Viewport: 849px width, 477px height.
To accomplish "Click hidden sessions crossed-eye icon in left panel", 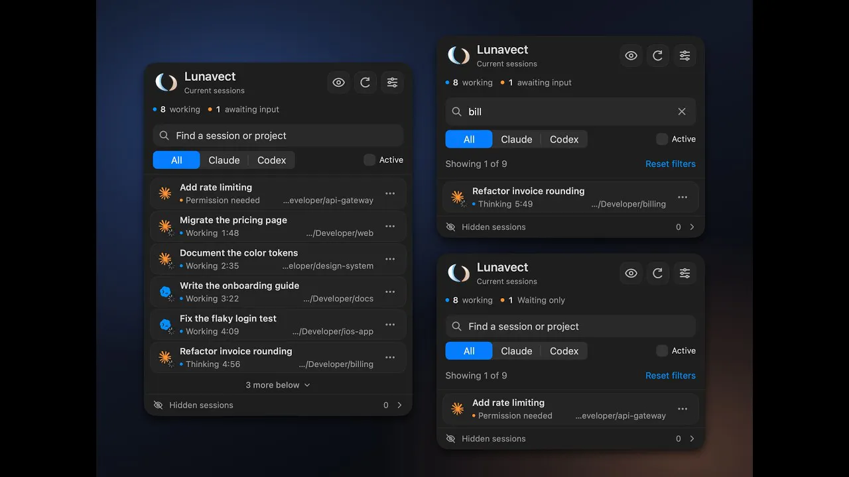I will point(158,405).
